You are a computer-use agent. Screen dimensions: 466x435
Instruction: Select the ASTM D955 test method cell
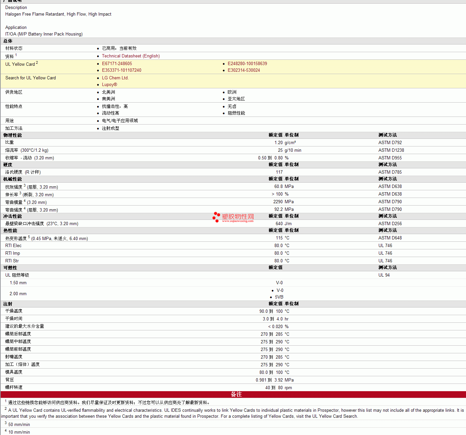(390, 158)
